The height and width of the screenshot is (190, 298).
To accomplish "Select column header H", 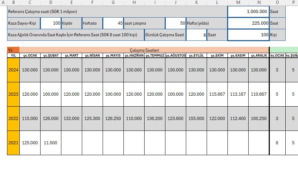I will pyautogui.click(x=134, y=2).
